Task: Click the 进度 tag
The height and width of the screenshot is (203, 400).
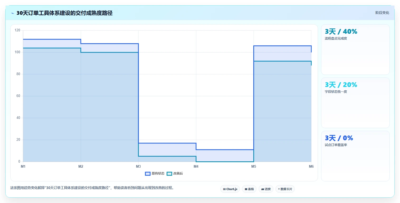Action: pos(266,189)
